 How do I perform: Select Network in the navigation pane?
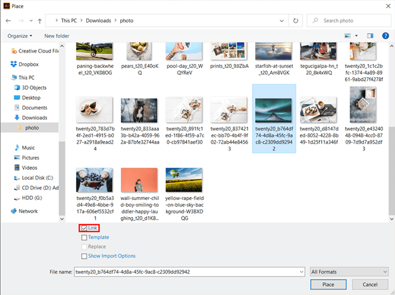pyautogui.click(x=28, y=211)
